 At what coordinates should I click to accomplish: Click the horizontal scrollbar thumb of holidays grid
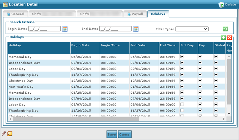pyautogui.click(x=76, y=119)
